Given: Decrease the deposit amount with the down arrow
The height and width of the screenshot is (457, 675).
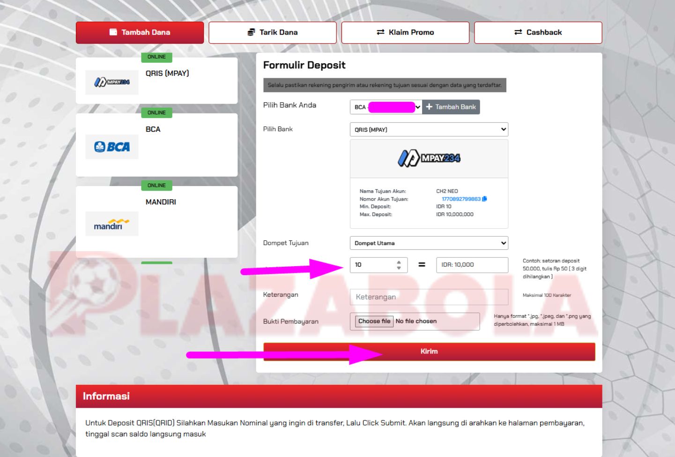Looking at the screenshot, I should point(399,268).
